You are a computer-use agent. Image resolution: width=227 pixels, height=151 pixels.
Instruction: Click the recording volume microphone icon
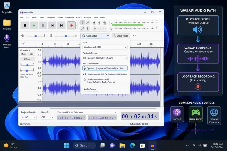click(x=51, y=35)
